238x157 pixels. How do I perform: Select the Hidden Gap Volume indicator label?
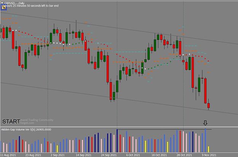[26, 129]
